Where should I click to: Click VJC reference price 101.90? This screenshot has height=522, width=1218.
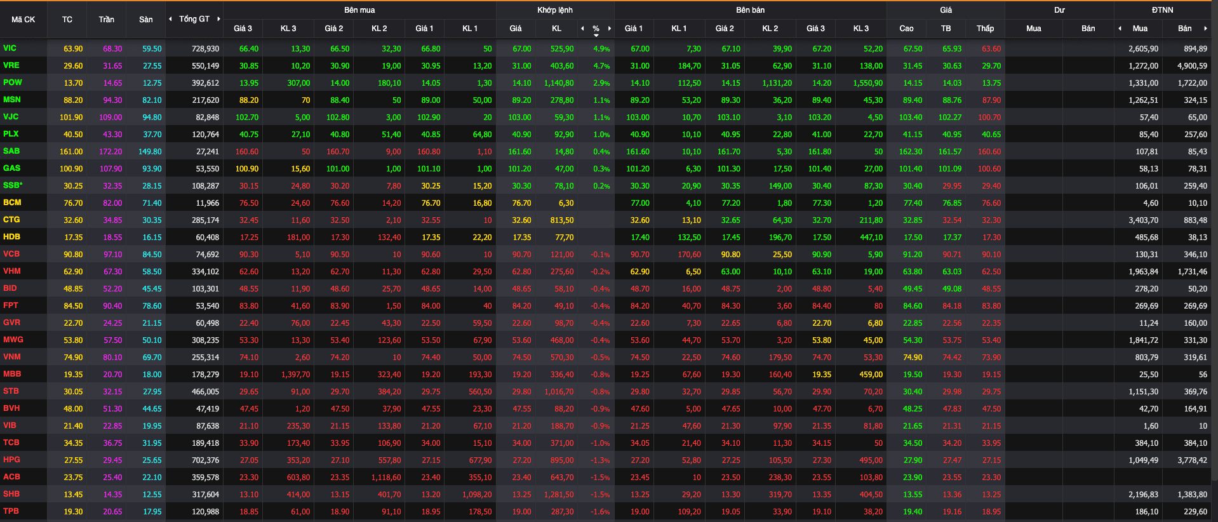71,117
